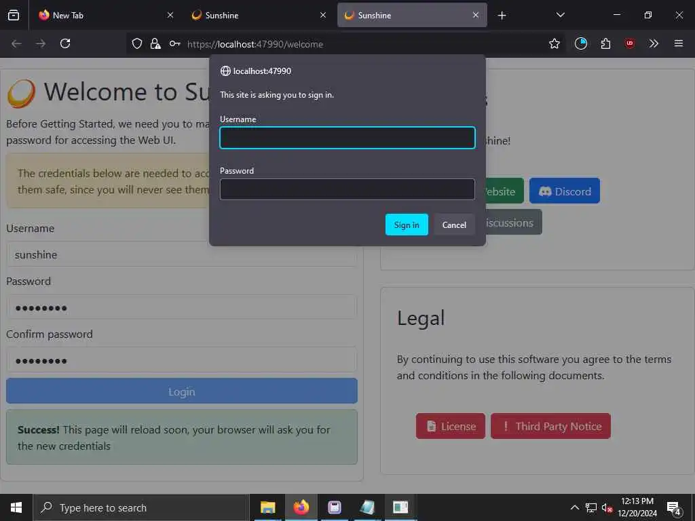Click the address bar URL
Image resolution: width=695 pixels, height=521 pixels.
pos(255,44)
